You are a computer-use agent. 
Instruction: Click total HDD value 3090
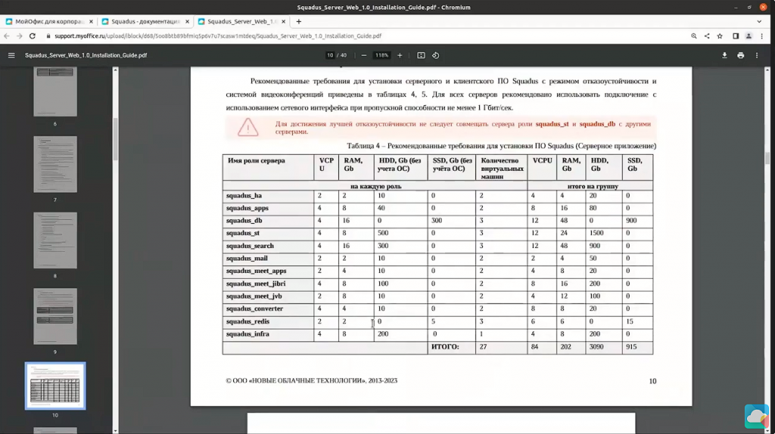(x=596, y=347)
